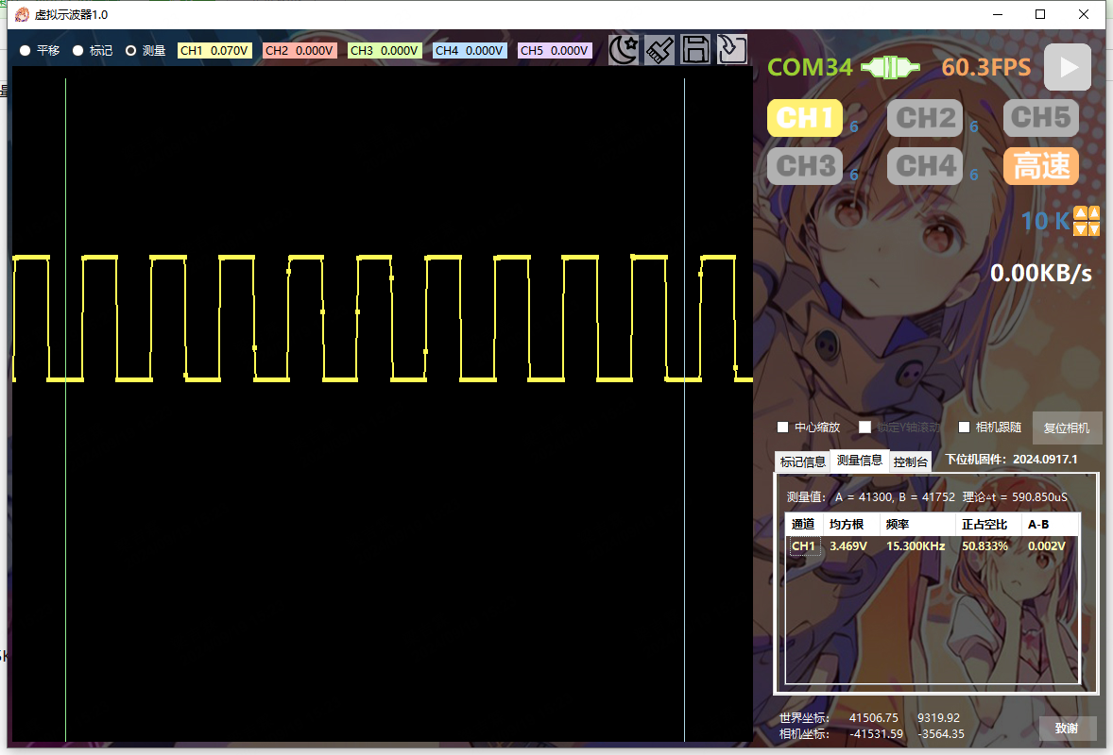Minimize the 虚拟示波器 window
The height and width of the screenshot is (755, 1113).
coord(998,14)
